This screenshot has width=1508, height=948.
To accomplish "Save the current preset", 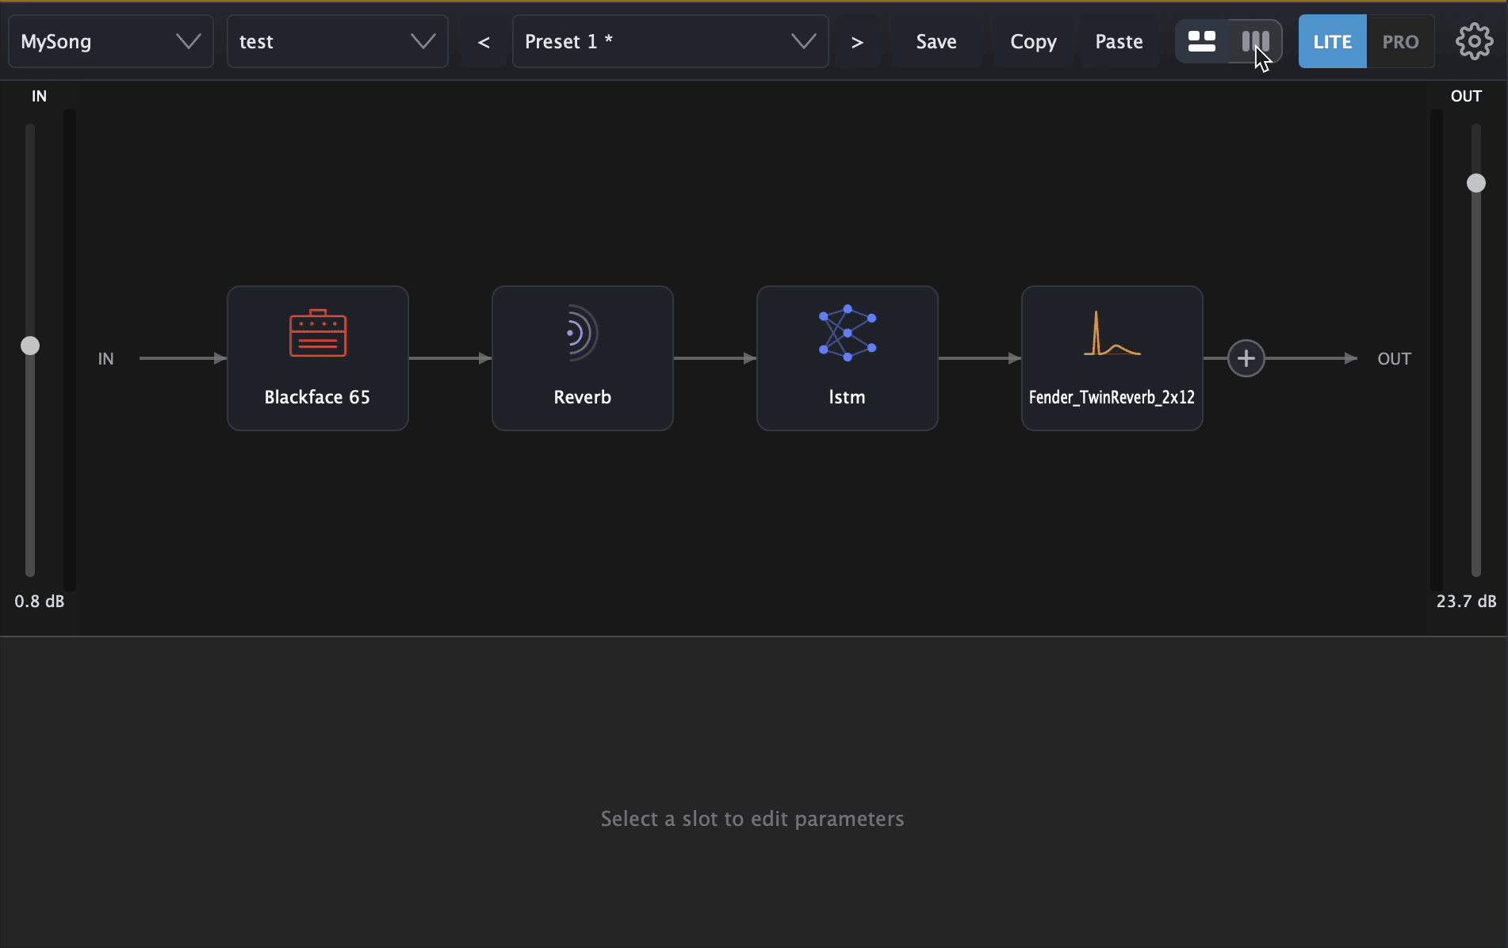I will click(x=936, y=41).
